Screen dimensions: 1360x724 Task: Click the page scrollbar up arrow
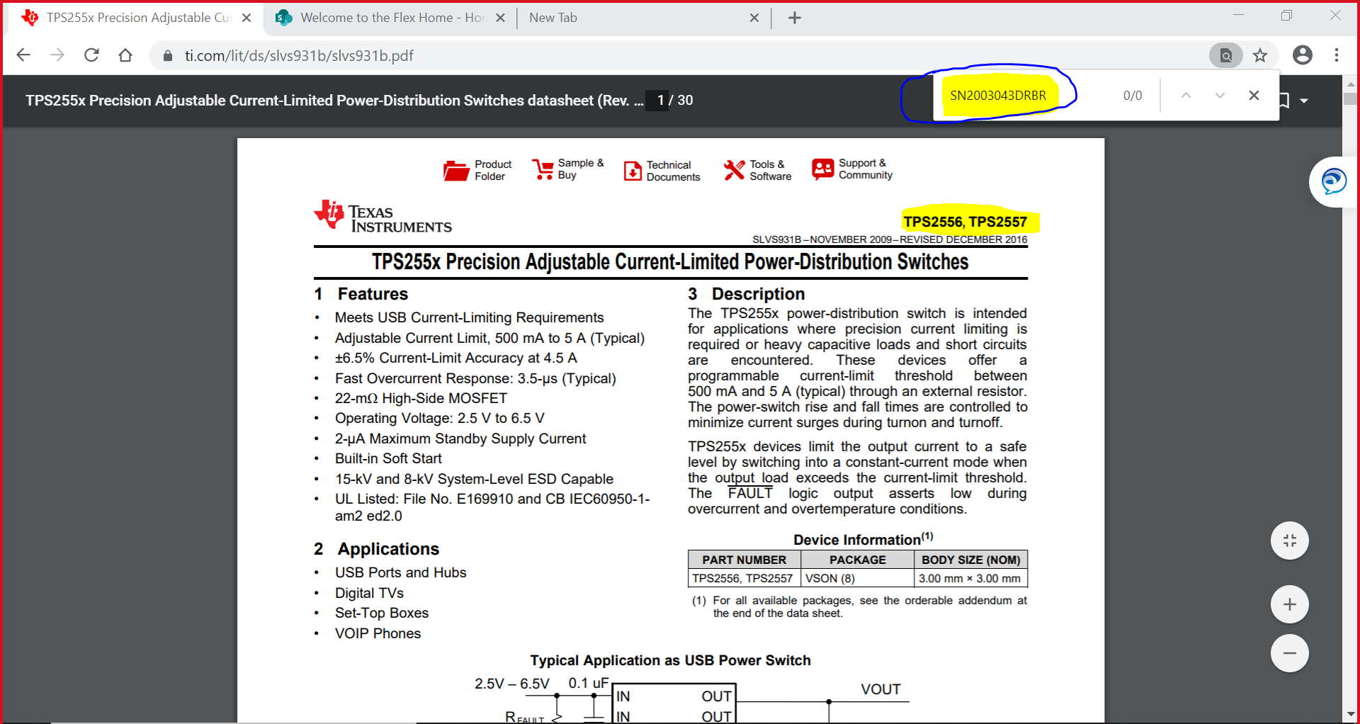click(x=1351, y=83)
